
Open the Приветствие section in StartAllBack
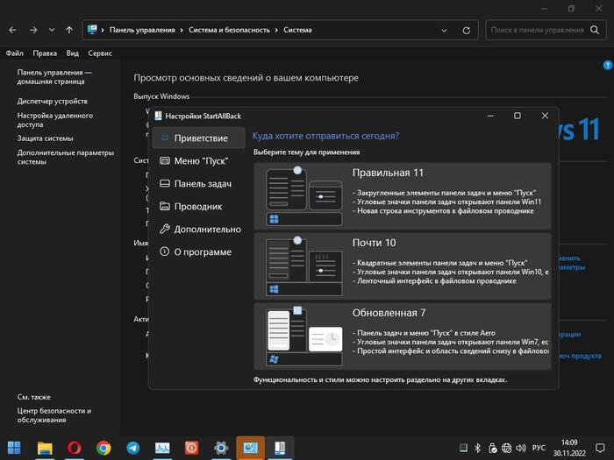199,138
